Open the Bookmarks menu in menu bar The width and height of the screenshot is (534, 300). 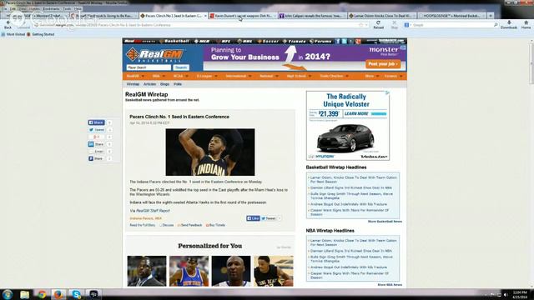(x=51, y=9)
